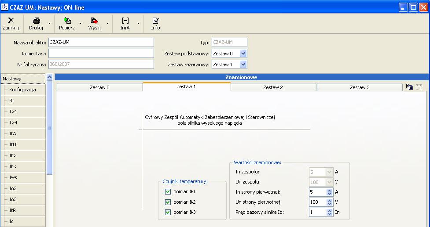Click the In strony pierwotnej value field
430x227 pixels.
coord(318,192)
